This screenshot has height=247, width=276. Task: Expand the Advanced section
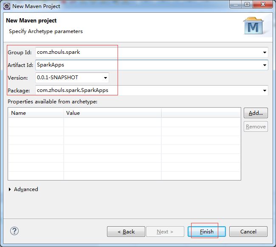(x=10, y=189)
